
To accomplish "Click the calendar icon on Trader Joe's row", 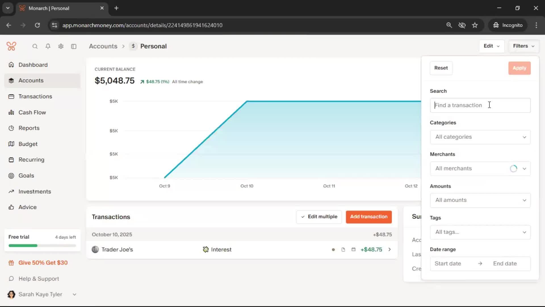I will tap(353, 250).
